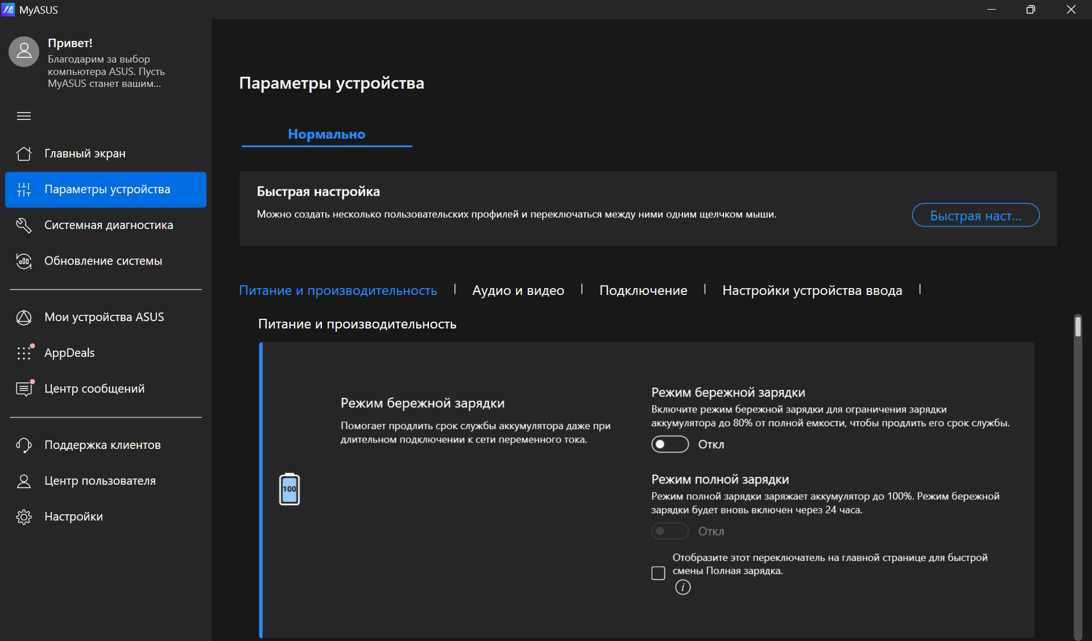The width and height of the screenshot is (1092, 641).
Task: Check the Полная зарядка display checkbox
Action: click(x=658, y=573)
